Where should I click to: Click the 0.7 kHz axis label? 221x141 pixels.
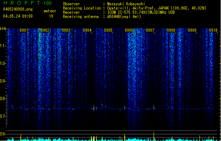tap(3, 116)
